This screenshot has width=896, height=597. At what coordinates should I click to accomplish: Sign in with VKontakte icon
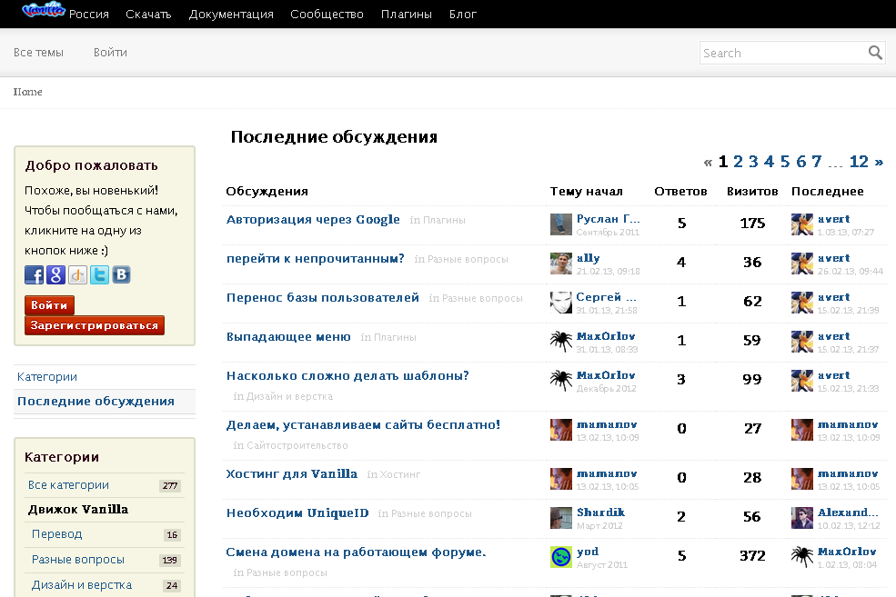(x=121, y=274)
